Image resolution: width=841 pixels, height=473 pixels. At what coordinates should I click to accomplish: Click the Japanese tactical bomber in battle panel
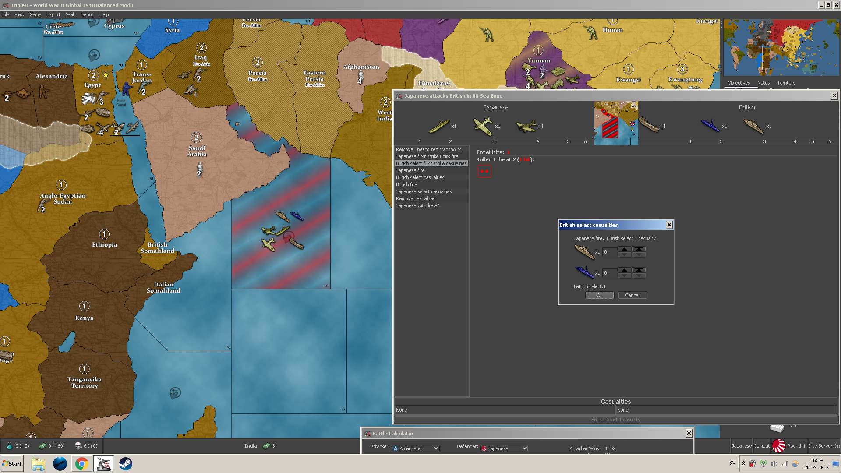[x=526, y=126]
